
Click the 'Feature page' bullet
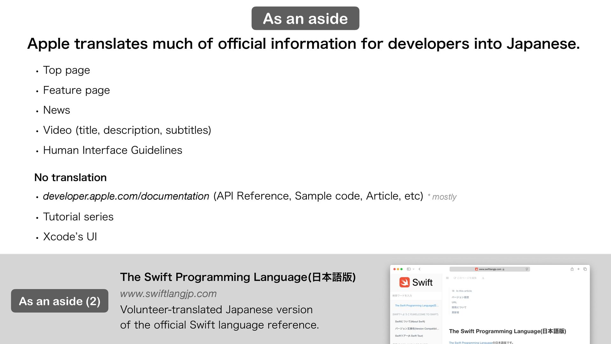coord(76,90)
